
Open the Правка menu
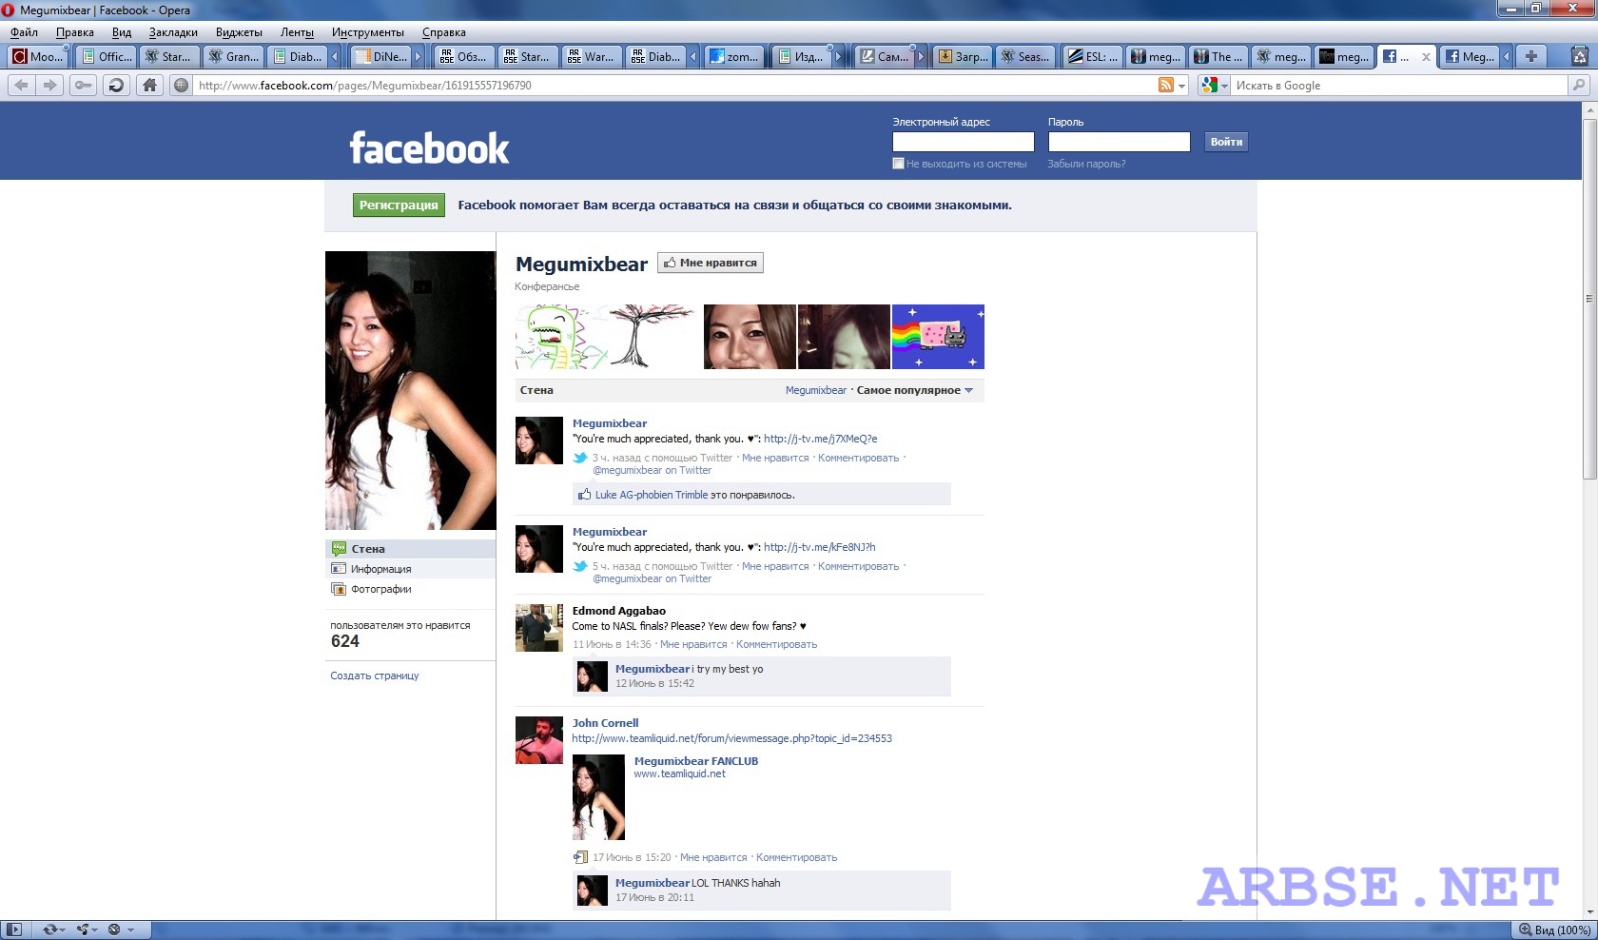pyautogui.click(x=74, y=32)
